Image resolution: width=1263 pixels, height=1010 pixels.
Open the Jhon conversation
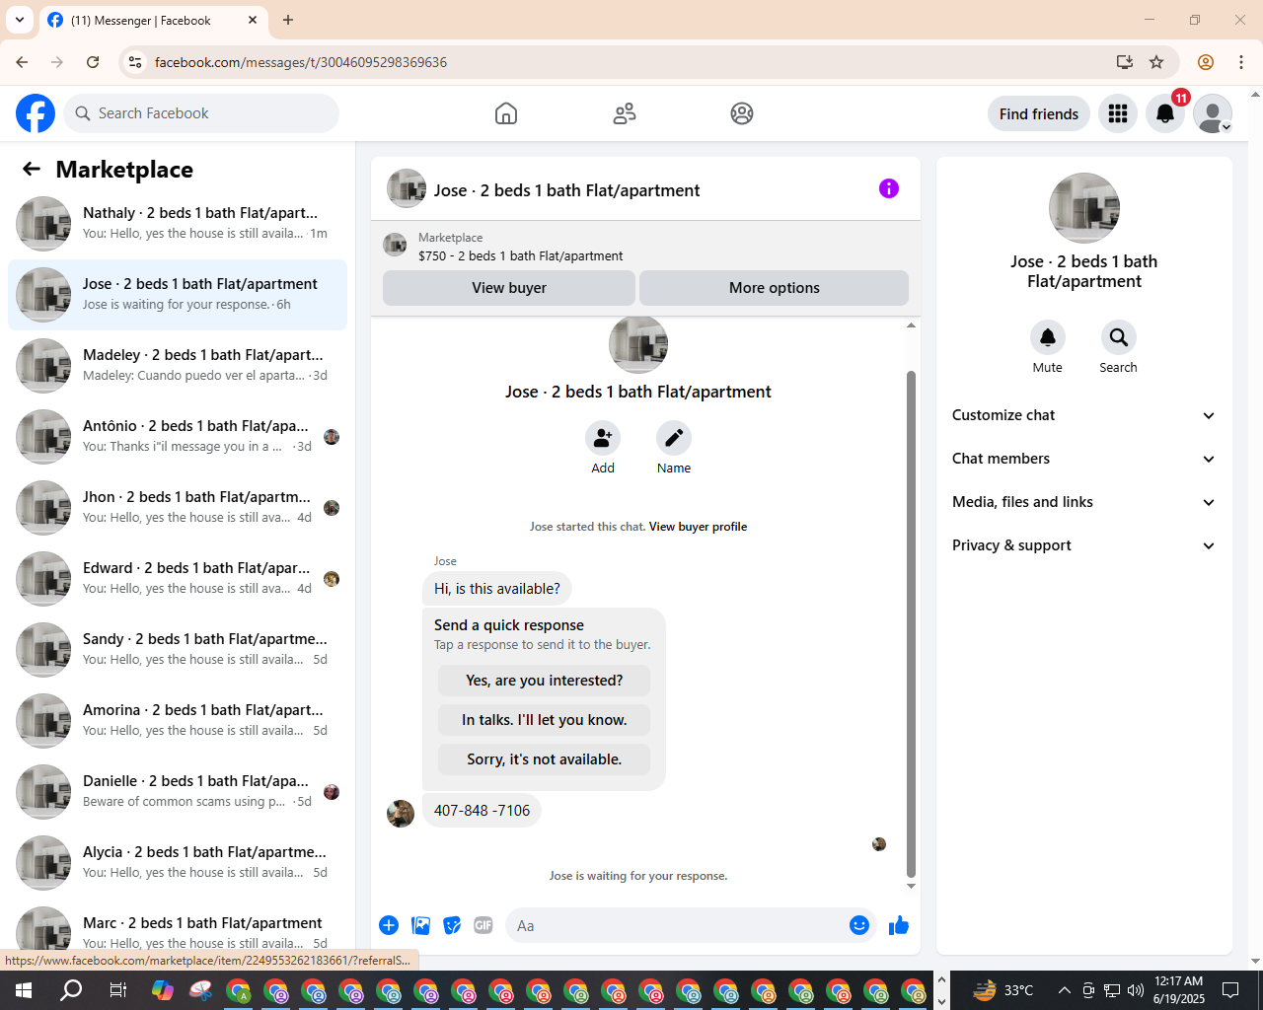pyautogui.click(x=178, y=508)
